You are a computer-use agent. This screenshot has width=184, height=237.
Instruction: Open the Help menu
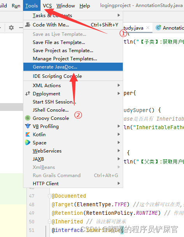point(85,5)
